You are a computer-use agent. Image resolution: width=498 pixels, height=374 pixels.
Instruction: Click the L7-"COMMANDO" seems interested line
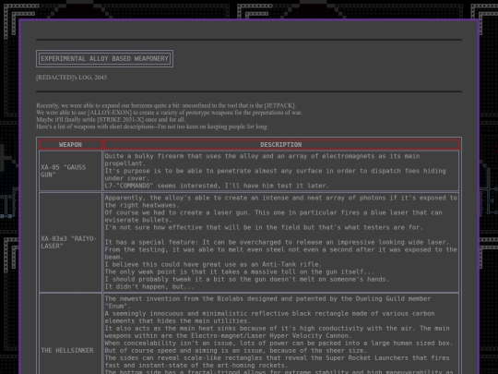(x=217, y=186)
